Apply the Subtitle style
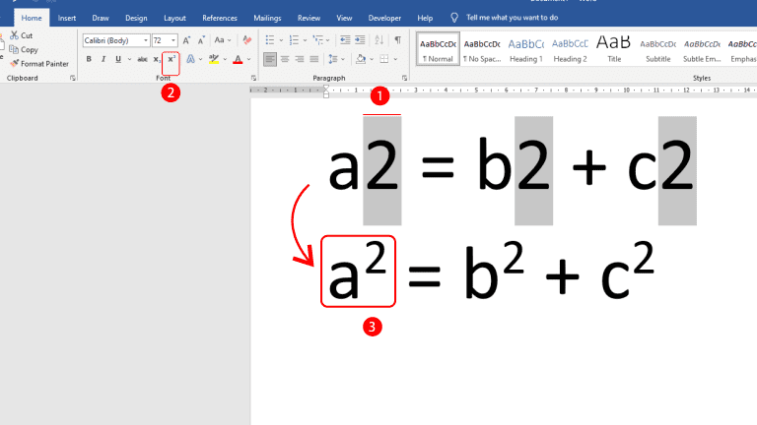The width and height of the screenshot is (757, 425). tap(658, 49)
